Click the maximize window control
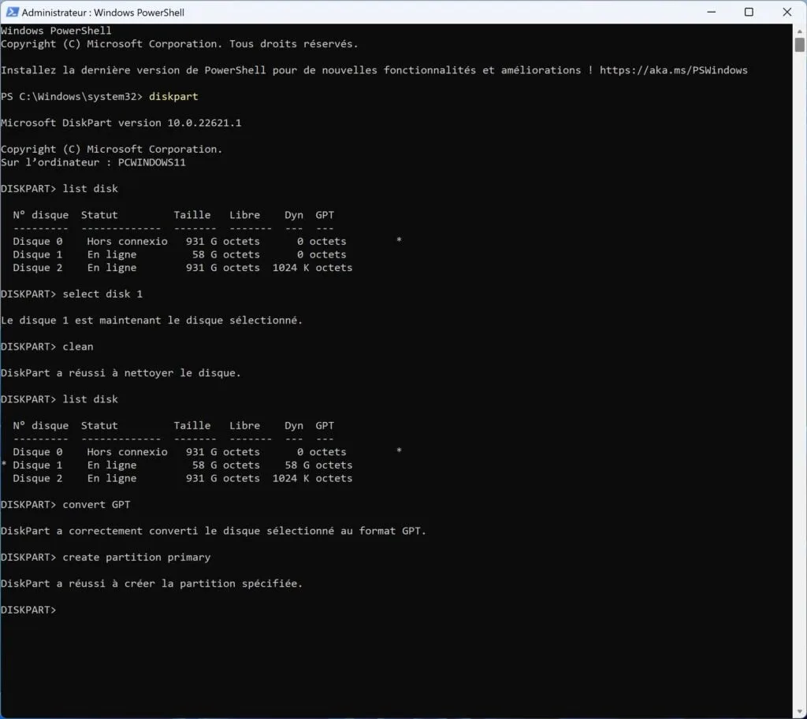Viewport: 807px width, 719px height. (749, 12)
